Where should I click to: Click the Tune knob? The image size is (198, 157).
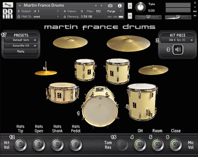coord(140,7)
